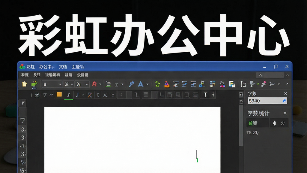Click the line spacing icon with green underline

point(108,84)
